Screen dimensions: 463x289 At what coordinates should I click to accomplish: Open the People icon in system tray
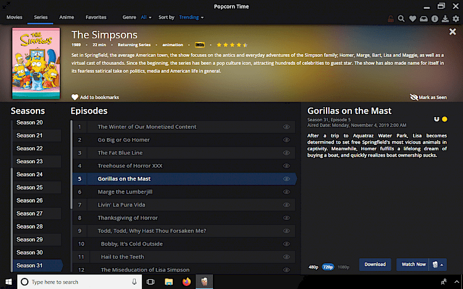tap(443, 282)
